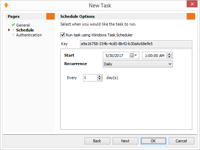Increment the Every day(s) value
Viewport: 200px width, 150px height.
pos(99,76)
